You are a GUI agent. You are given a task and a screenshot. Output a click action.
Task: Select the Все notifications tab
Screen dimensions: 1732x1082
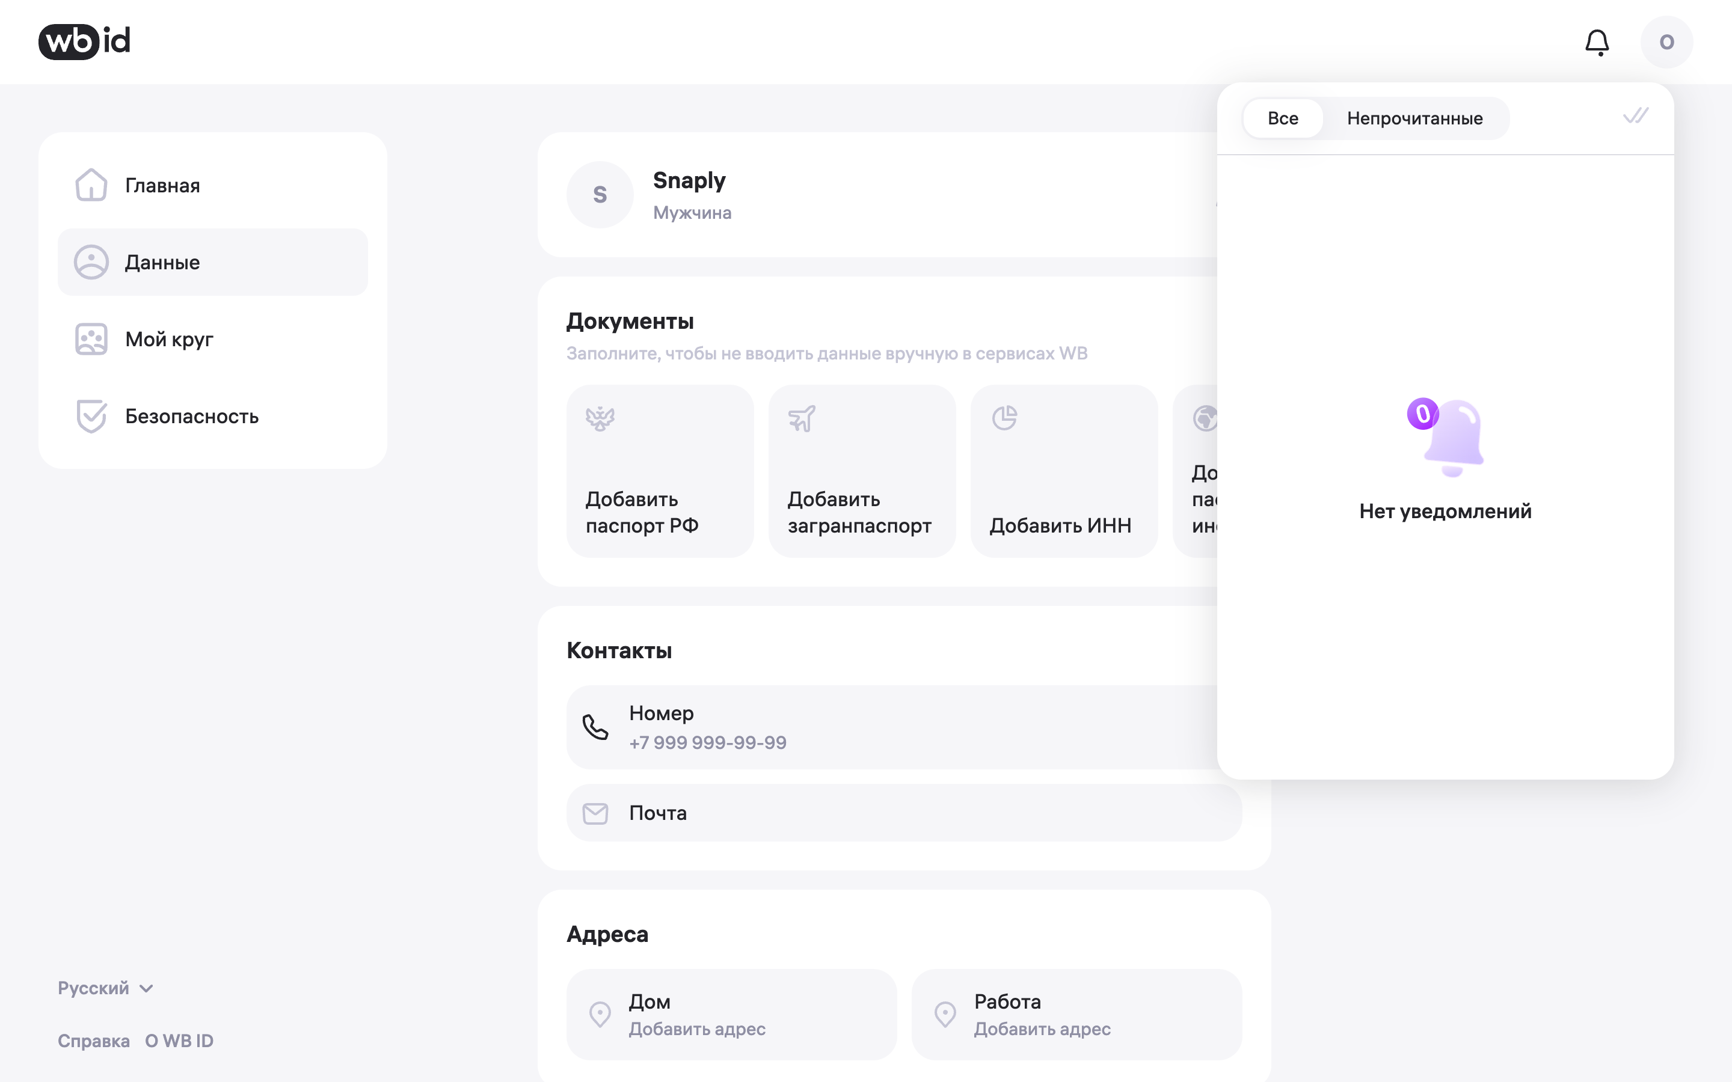click(x=1283, y=118)
